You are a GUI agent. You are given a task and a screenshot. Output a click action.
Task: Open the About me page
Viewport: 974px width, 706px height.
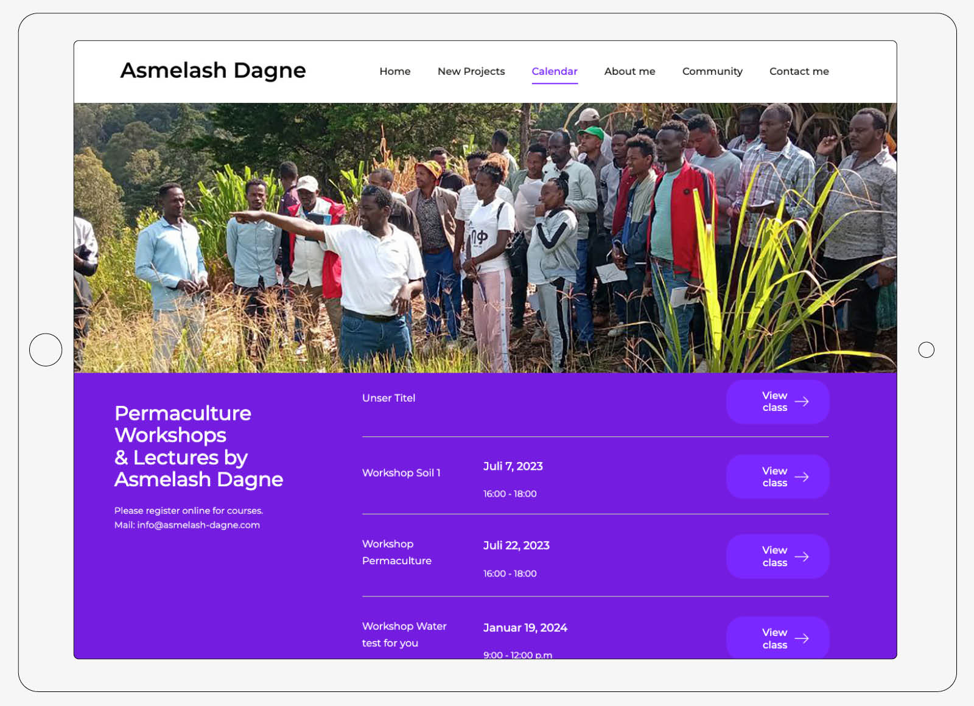[629, 71]
